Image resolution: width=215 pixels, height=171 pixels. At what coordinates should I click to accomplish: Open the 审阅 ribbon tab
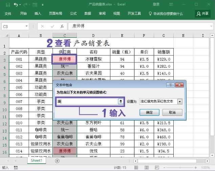tap(102, 14)
